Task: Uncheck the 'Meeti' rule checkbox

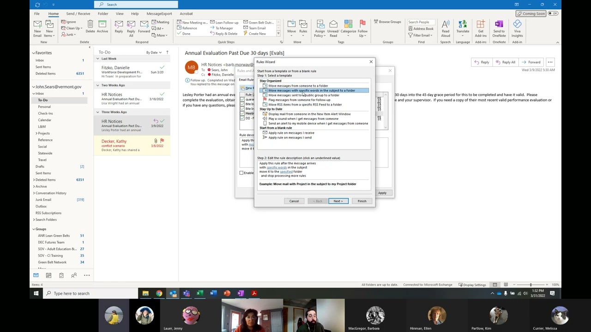Action: click(x=242, y=113)
